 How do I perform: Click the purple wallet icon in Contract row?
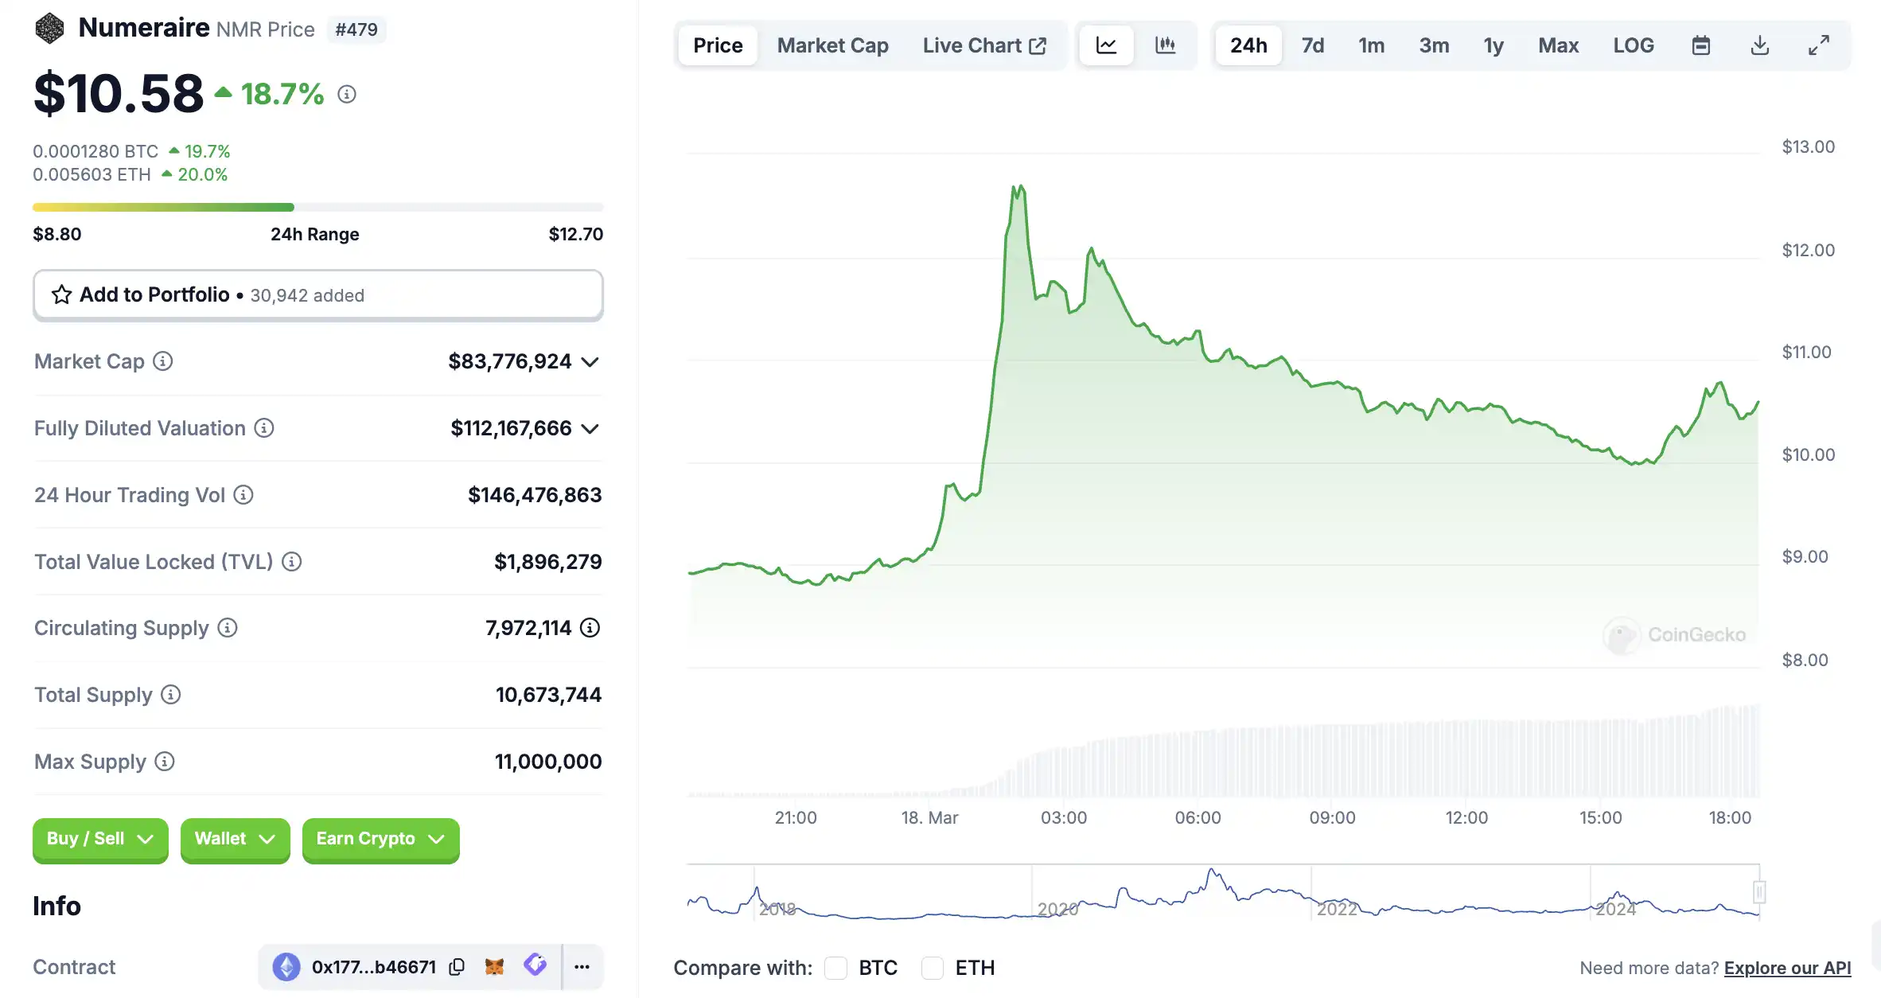pyautogui.click(x=535, y=965)
